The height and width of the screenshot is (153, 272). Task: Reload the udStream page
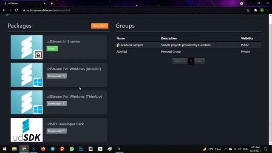[x=17, y=10]
